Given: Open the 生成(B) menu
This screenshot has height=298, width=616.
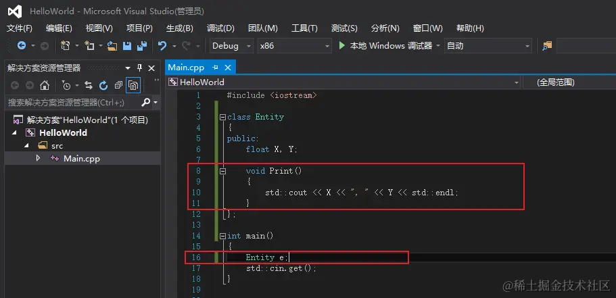Looking at the screenshot, I should click(180, 28).
